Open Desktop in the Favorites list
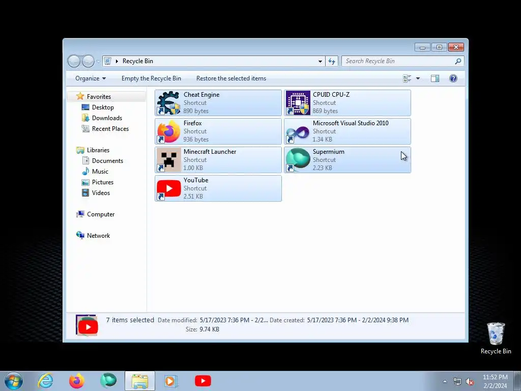521x391 pixels. (x=103, y=107)
